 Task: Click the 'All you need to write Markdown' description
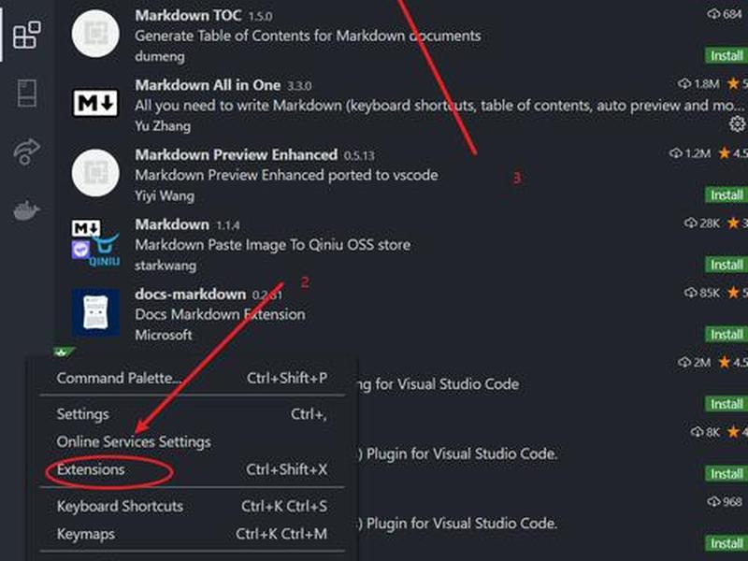439,106
